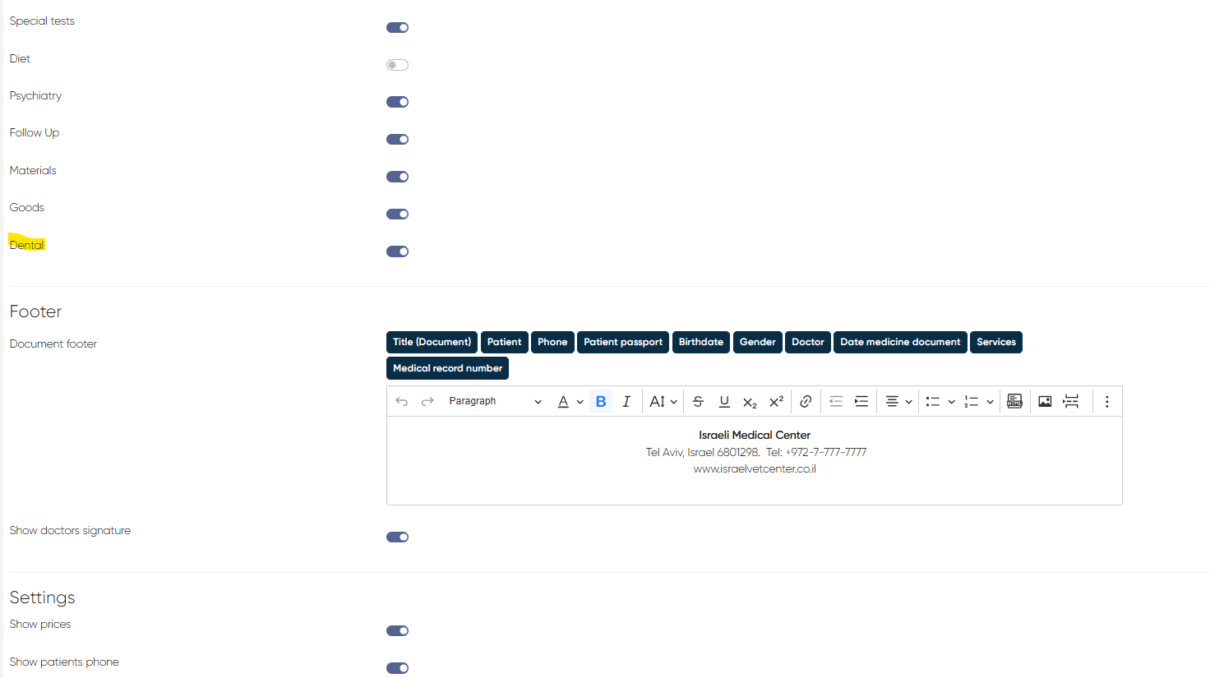The height and width of the screenshot is (678, 1210).
Task: Click the superscript icon
Action: pyautogui.click(x=776, y=401)
